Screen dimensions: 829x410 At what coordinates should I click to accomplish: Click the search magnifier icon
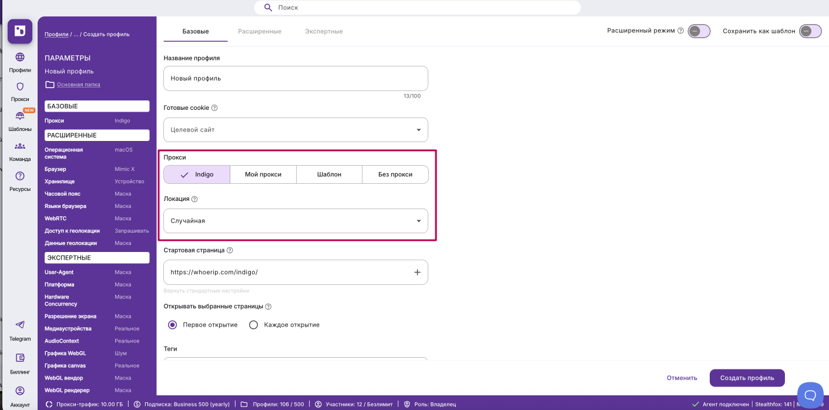(x=268, y=8)
